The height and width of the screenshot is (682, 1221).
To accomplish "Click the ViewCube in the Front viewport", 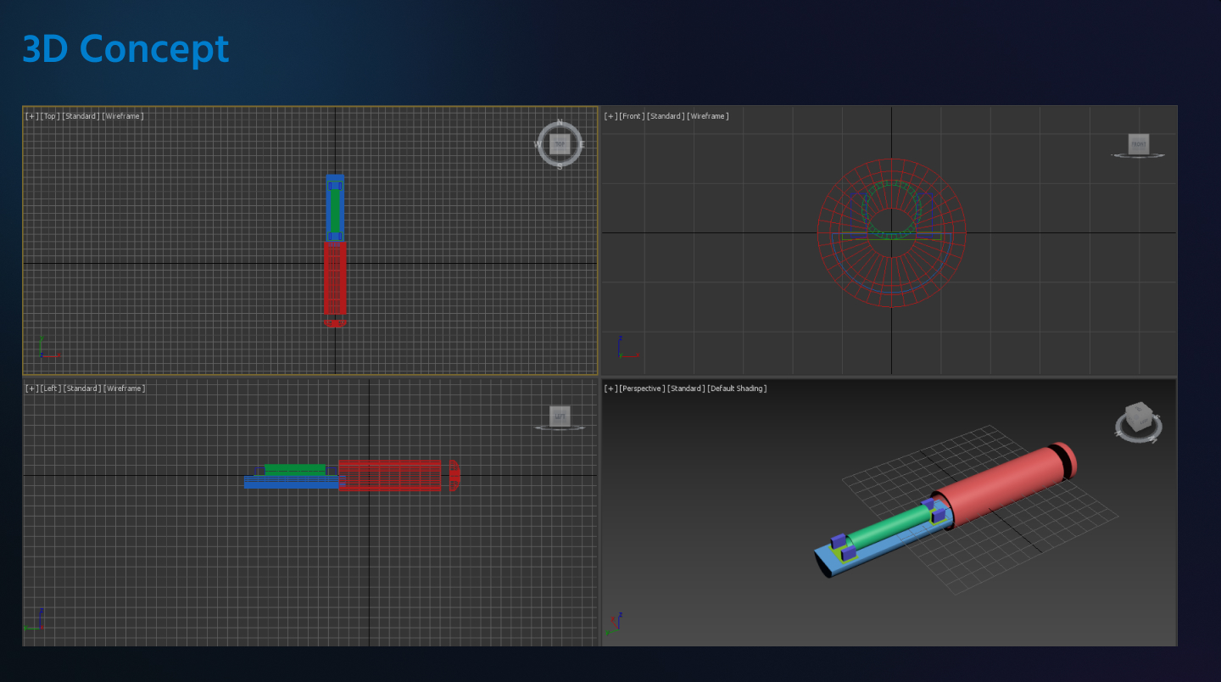I will 1138,144.
